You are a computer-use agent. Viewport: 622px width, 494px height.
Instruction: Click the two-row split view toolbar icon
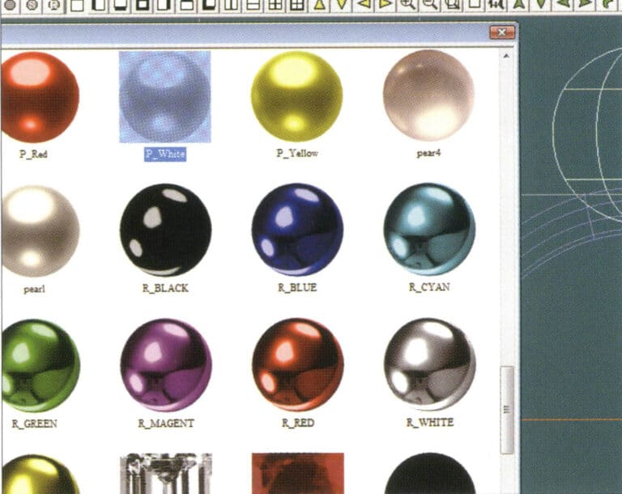(253, 4)
